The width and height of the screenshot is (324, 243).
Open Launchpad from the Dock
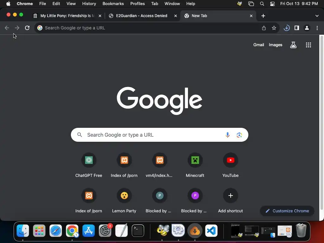click(39, 231)
